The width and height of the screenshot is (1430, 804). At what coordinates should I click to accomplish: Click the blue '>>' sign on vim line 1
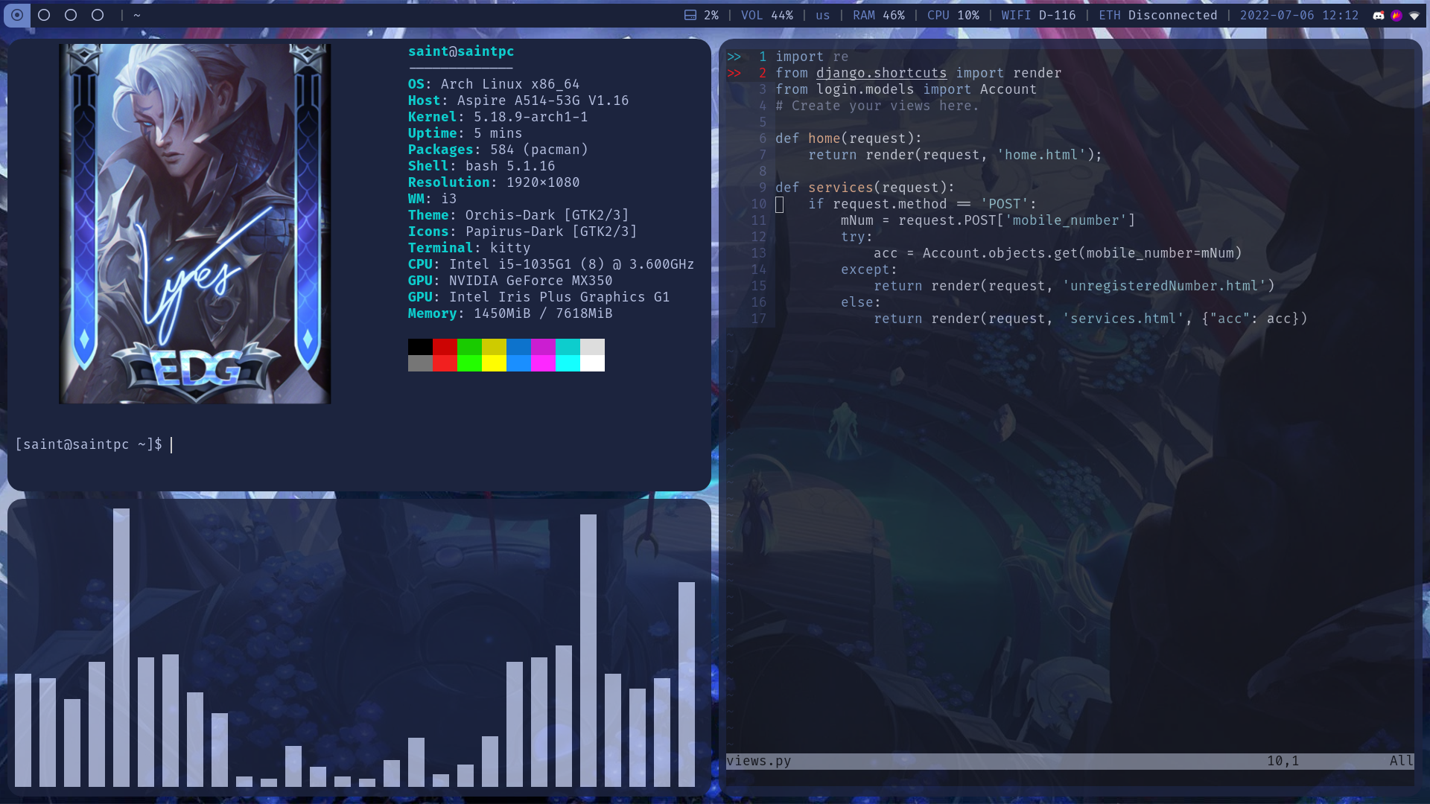tap(734, 57)
